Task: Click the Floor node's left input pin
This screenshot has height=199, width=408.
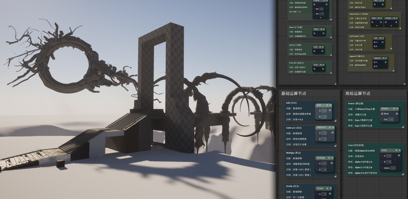Action: tap(314, 33)
